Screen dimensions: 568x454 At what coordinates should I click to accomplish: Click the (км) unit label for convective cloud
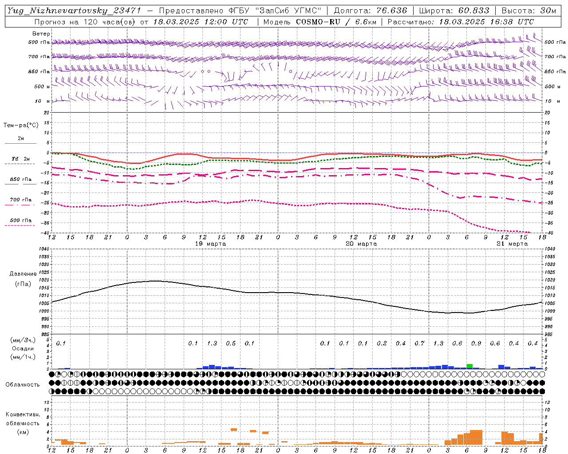[23, 432]
